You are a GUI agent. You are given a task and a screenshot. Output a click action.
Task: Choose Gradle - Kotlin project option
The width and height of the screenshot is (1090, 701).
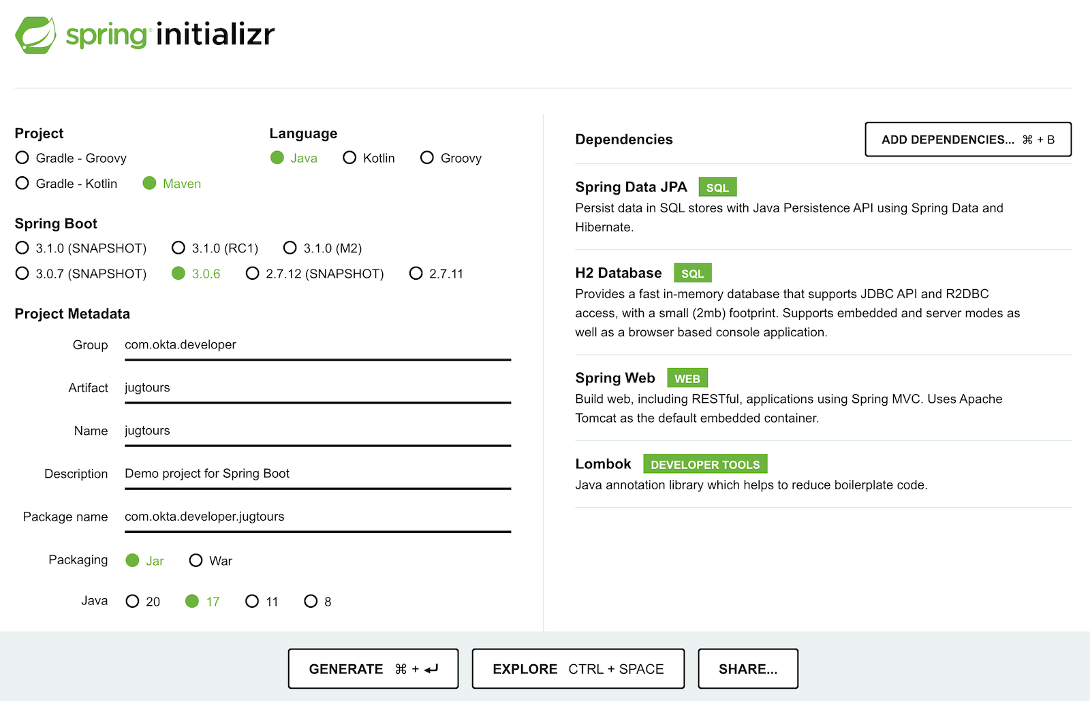pos(22,183)
